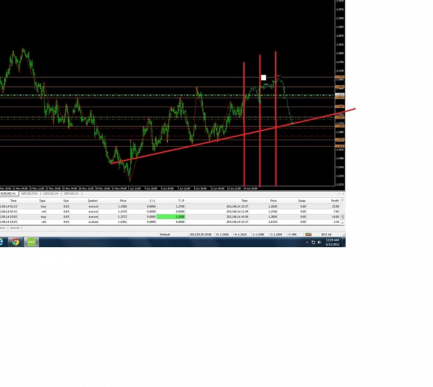Switch to the GBPUSD,M15 chart tab

pos(29,194)
